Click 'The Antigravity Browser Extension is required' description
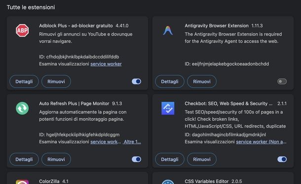Screen dimensions: 301x184 coord(233,38)
